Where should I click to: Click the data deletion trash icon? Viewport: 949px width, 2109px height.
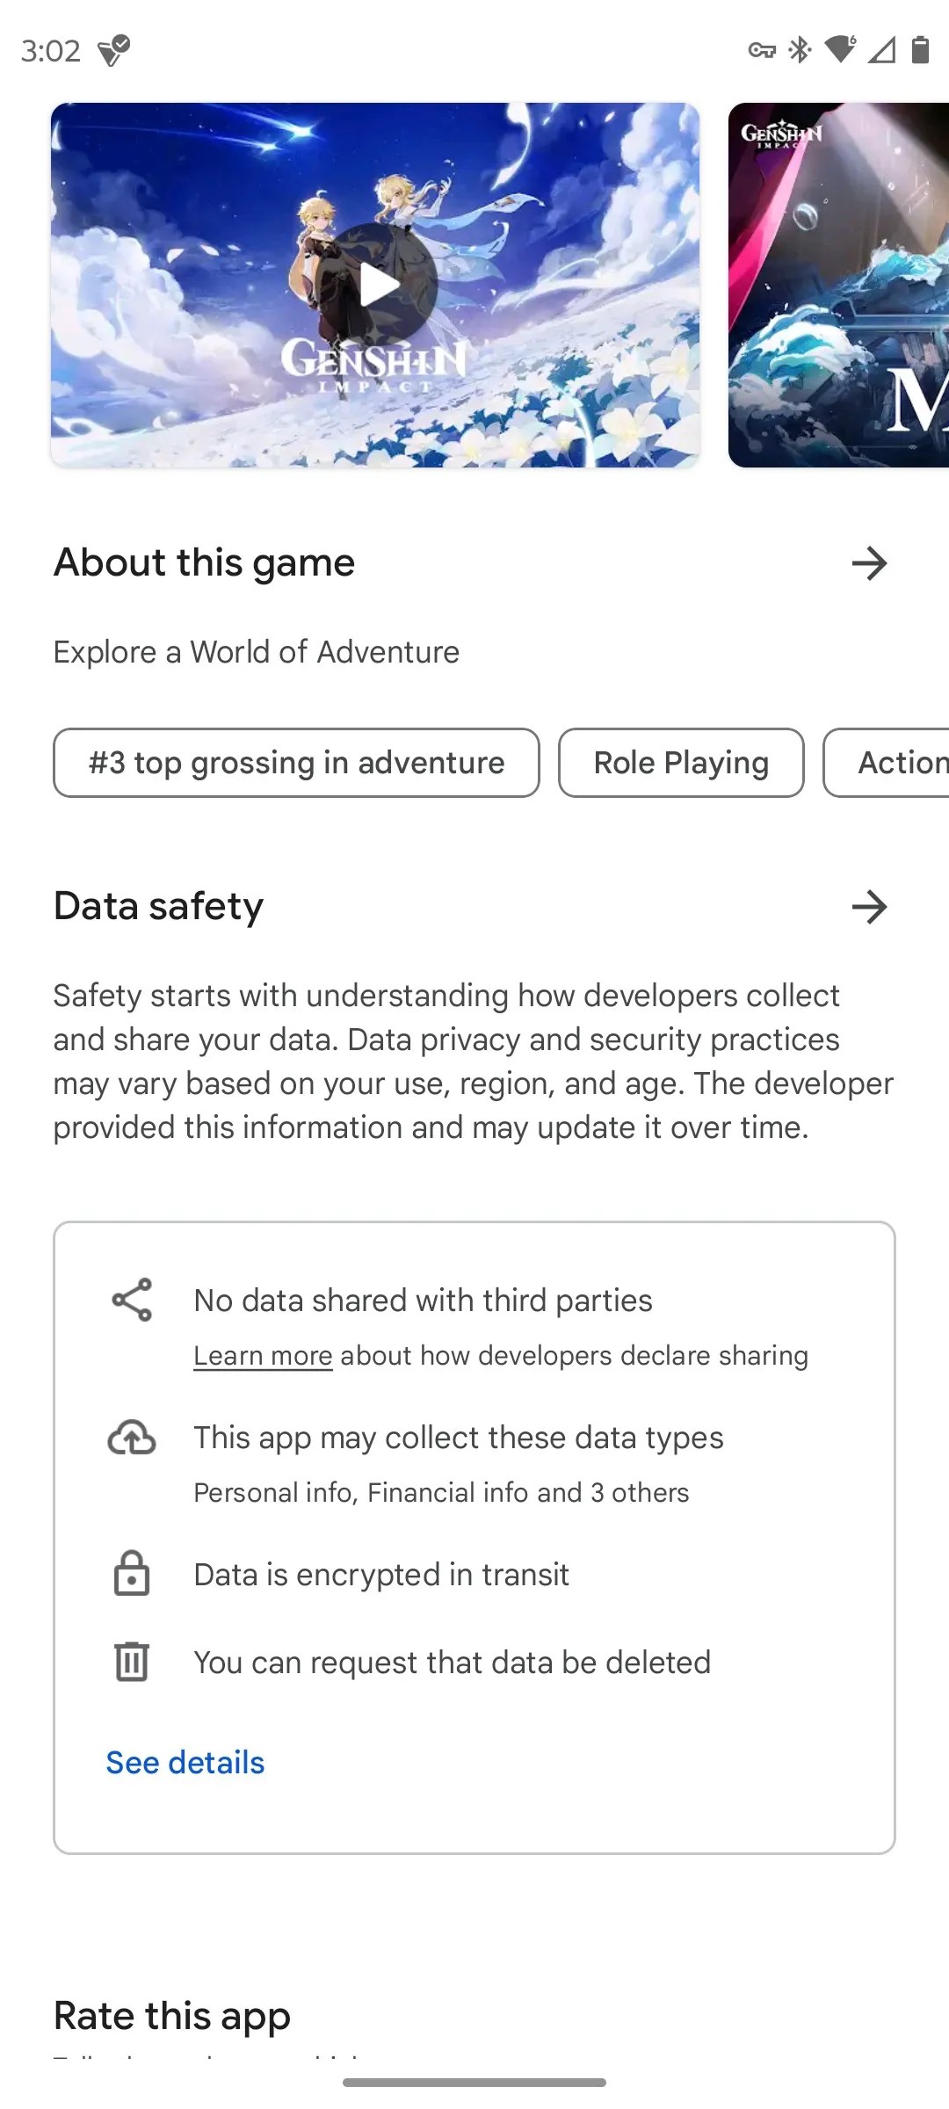point(131,1662)
